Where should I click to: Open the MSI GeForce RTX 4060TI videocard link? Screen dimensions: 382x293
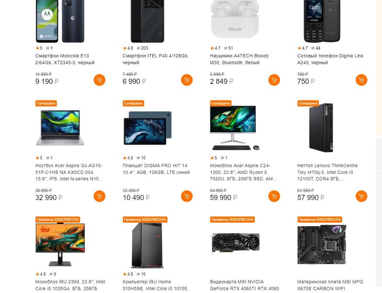244,285
